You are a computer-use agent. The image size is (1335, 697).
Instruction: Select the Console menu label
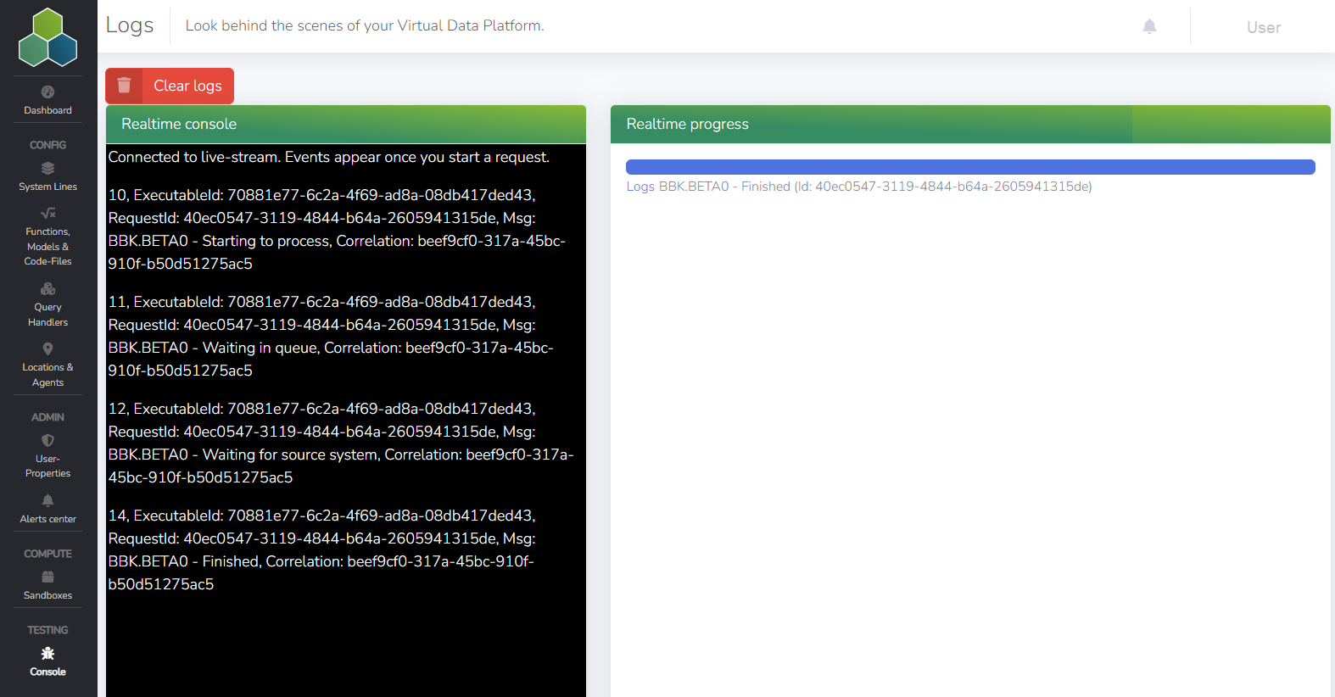pos(47,672)
